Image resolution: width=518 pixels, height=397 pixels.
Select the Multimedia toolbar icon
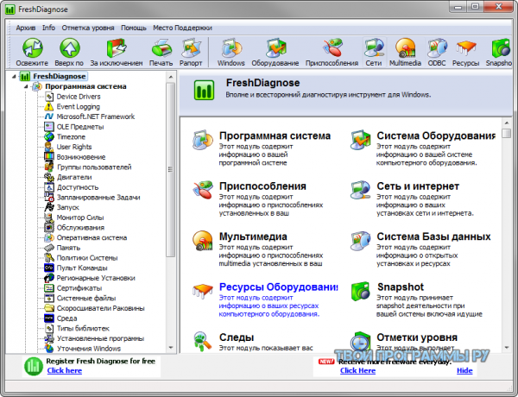pos(406,48)
